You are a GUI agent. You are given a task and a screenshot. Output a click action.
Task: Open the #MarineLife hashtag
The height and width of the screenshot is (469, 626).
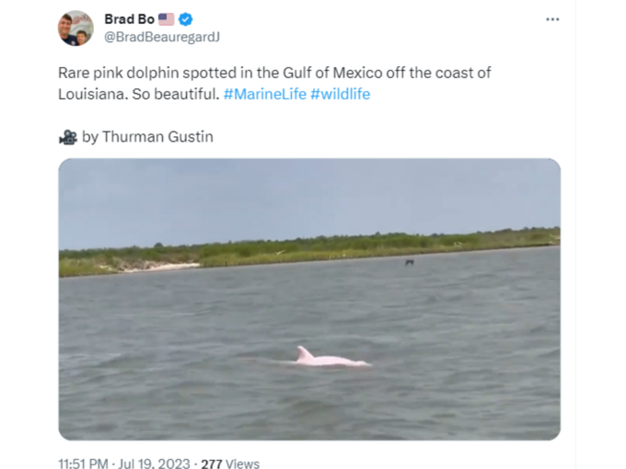coord(265,94)
